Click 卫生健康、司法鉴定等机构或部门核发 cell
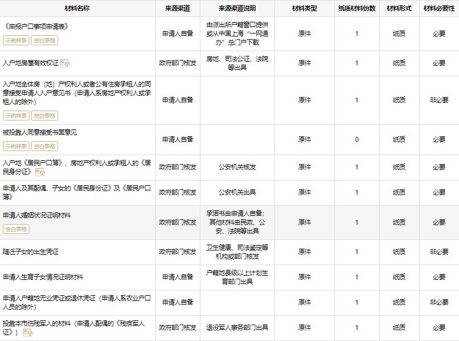Screen dimensions: 459x341 tap(237, 252)
